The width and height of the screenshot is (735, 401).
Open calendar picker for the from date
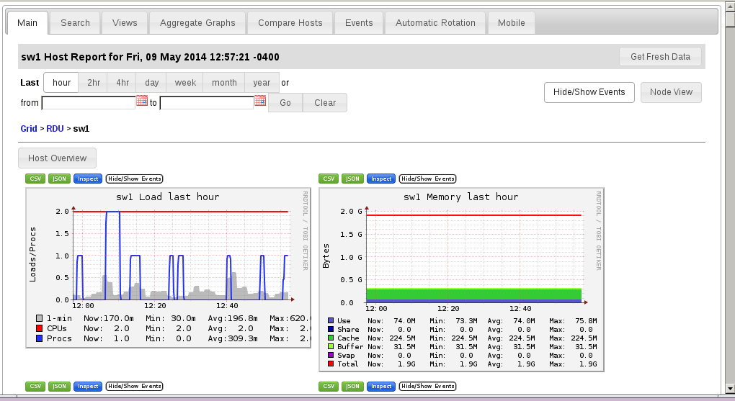(142, 102)
